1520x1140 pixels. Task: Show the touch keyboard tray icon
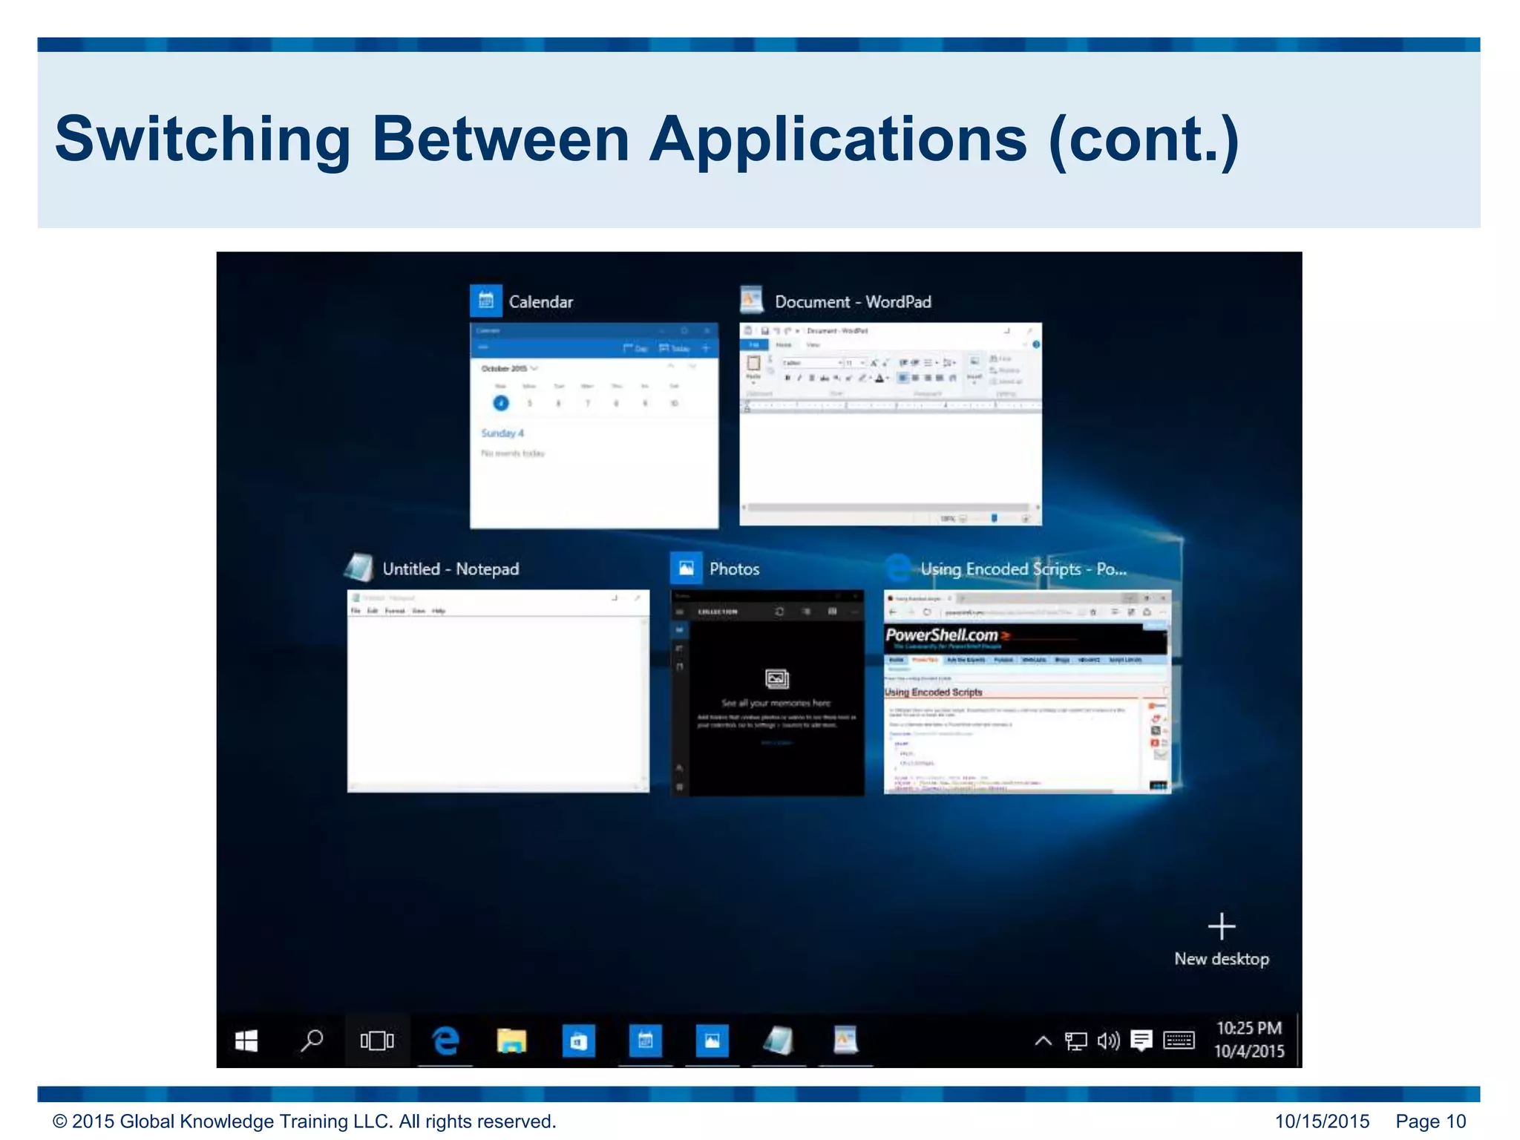pyautogui.click(x=1179, y=1041)
